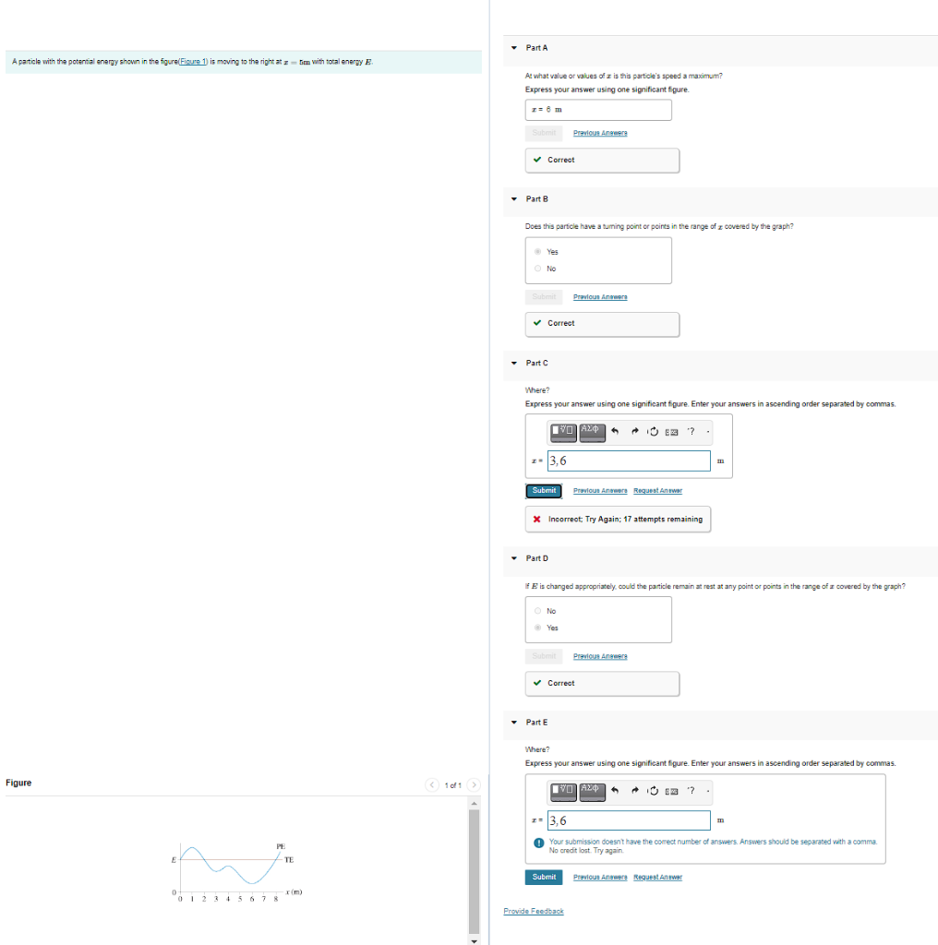Click figure scrollbar down arrow
938x945 pixels.
click(475, 940)
